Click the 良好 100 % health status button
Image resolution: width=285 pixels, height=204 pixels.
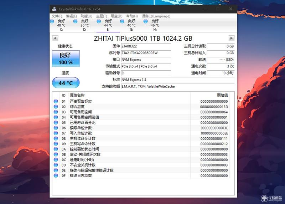[x=66, y=58]
